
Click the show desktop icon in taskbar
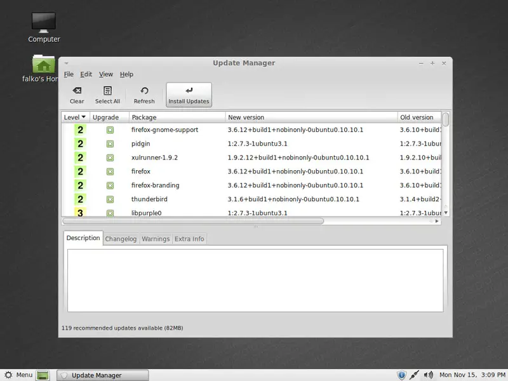coord(43,375)
